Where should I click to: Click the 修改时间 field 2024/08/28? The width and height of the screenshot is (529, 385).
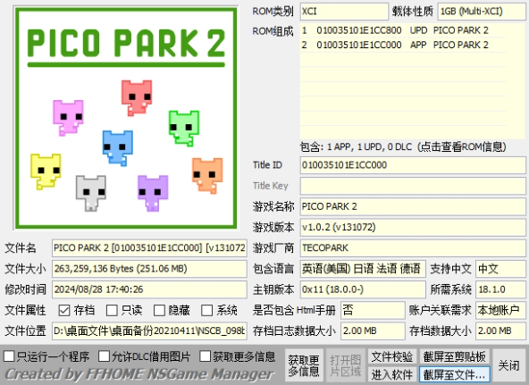click(149, 289)
